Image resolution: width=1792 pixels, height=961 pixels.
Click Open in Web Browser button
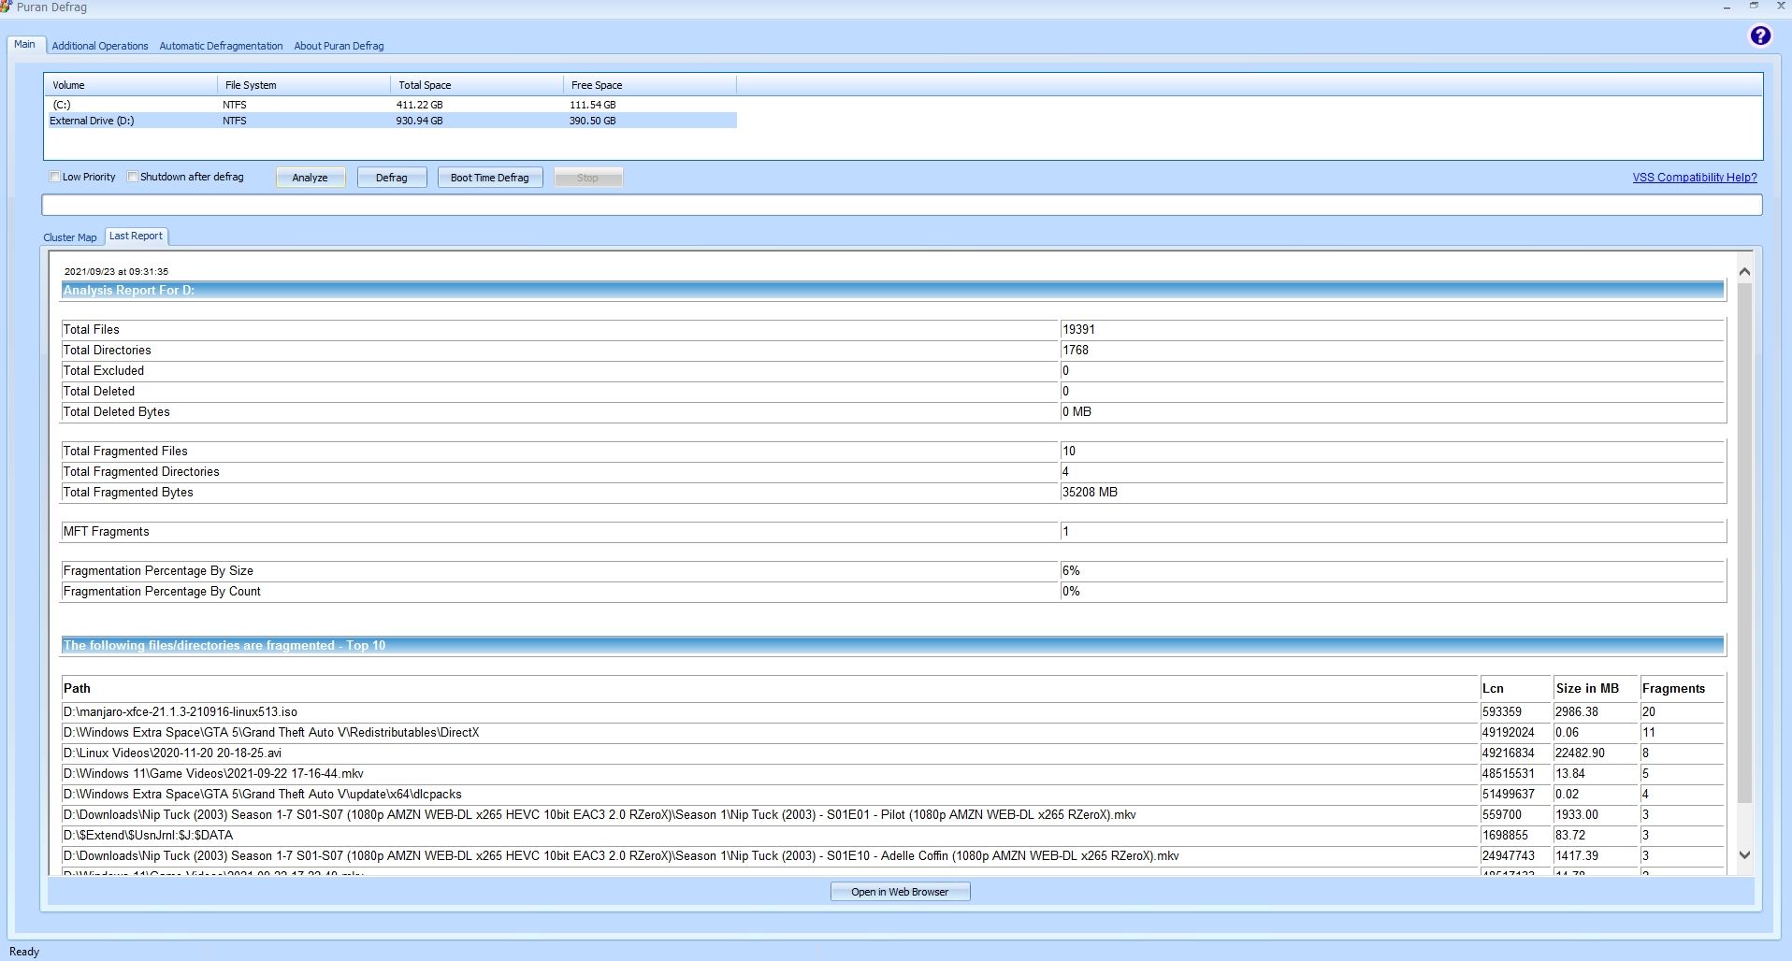900,892
